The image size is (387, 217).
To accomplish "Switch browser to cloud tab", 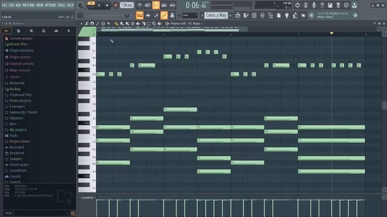I will tap(56, 31).
